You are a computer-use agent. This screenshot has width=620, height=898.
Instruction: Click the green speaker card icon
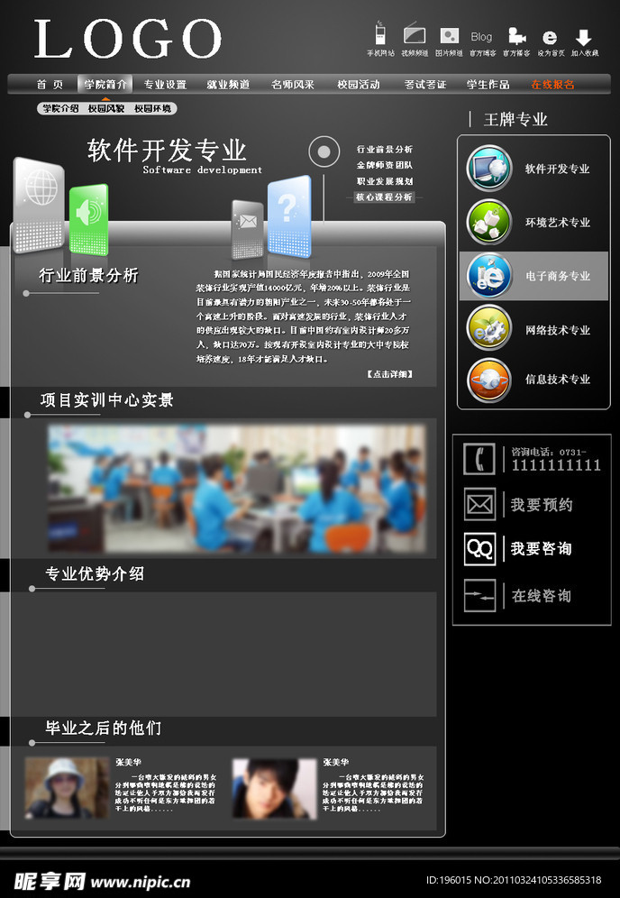(x=88, y=219)
